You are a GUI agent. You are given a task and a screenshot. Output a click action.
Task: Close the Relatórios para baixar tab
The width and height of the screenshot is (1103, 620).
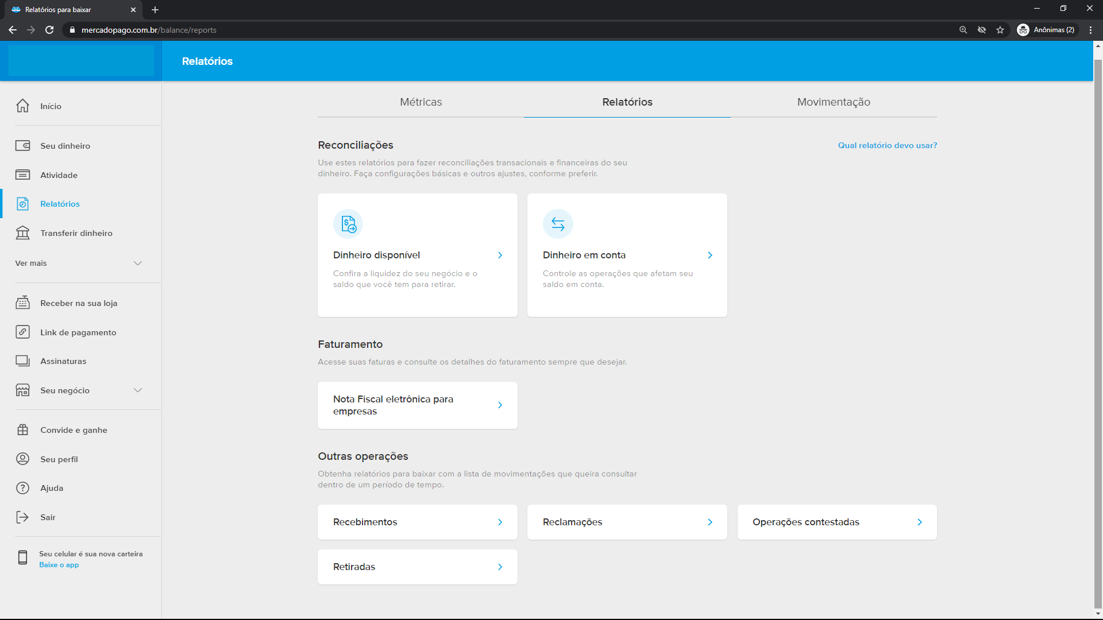point(133,10)
